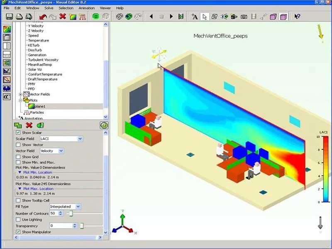Open the Fill Type Interpolated dropdown

coord(78,206)
